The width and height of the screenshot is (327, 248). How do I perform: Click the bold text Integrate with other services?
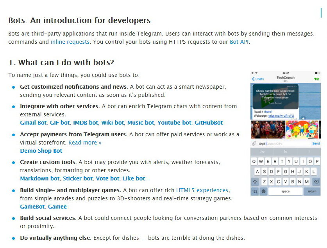click(x=60, y=106)
